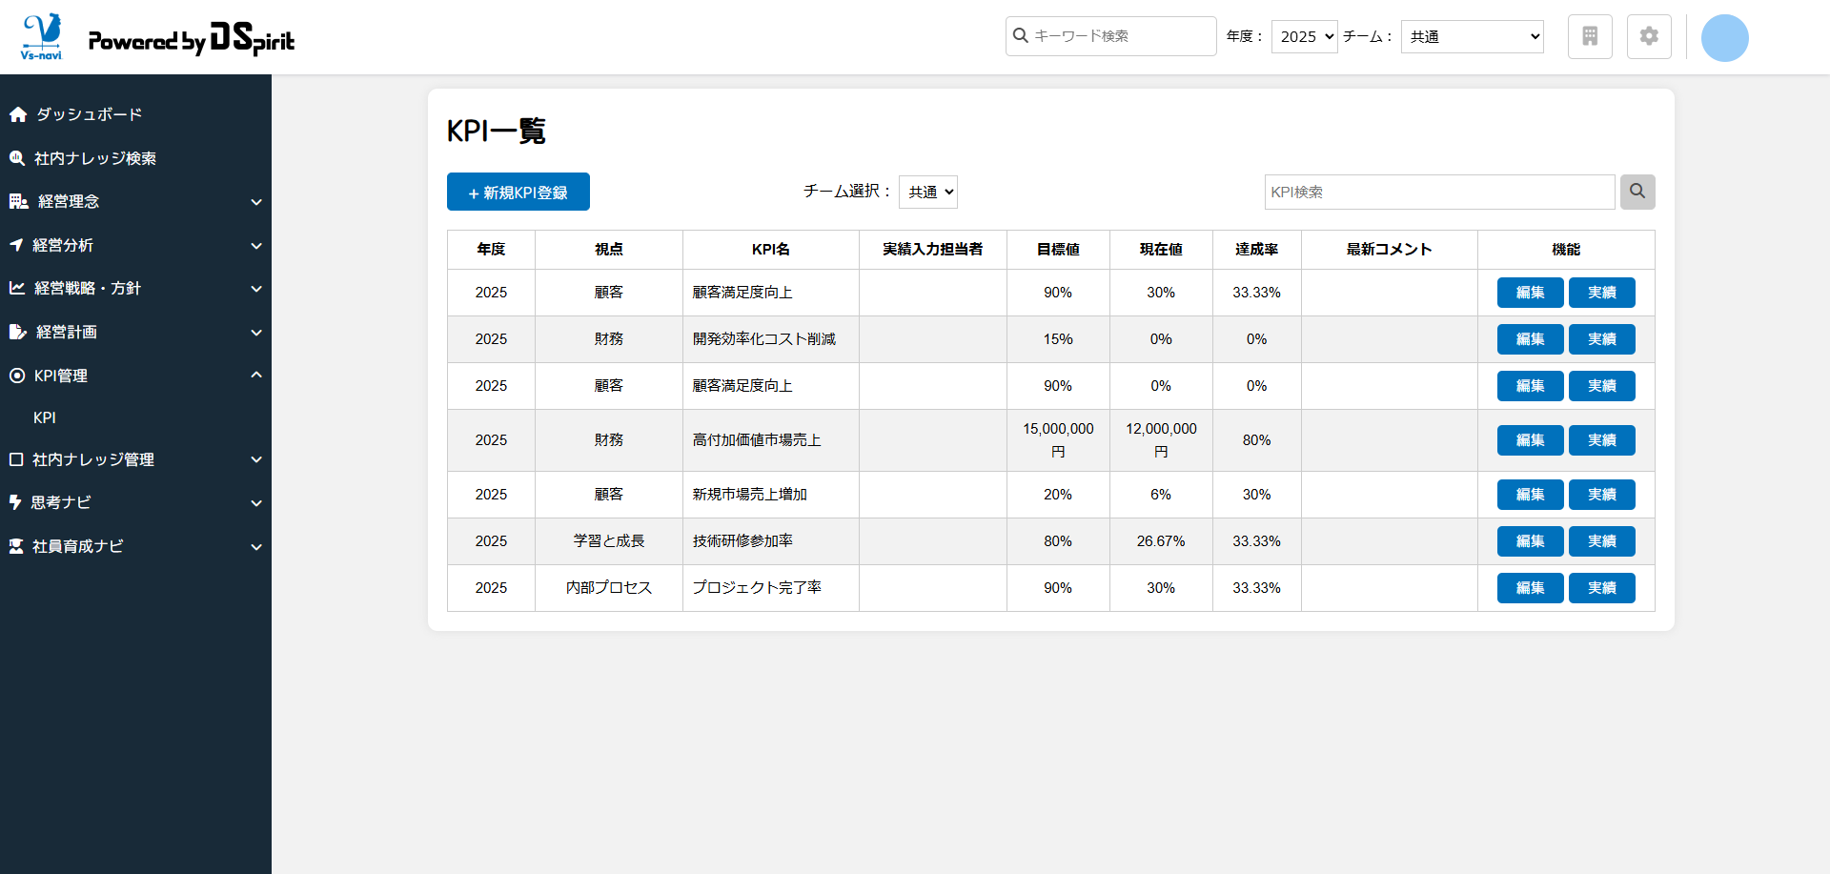
Task: Open 実績 for プロジェクト完了率
Action: pos(1602,588)
